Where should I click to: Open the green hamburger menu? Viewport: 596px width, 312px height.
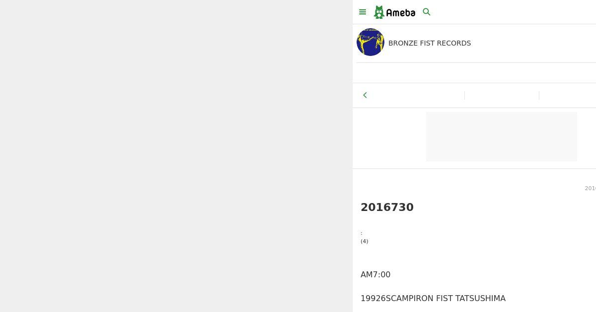(x=363, y=12)
